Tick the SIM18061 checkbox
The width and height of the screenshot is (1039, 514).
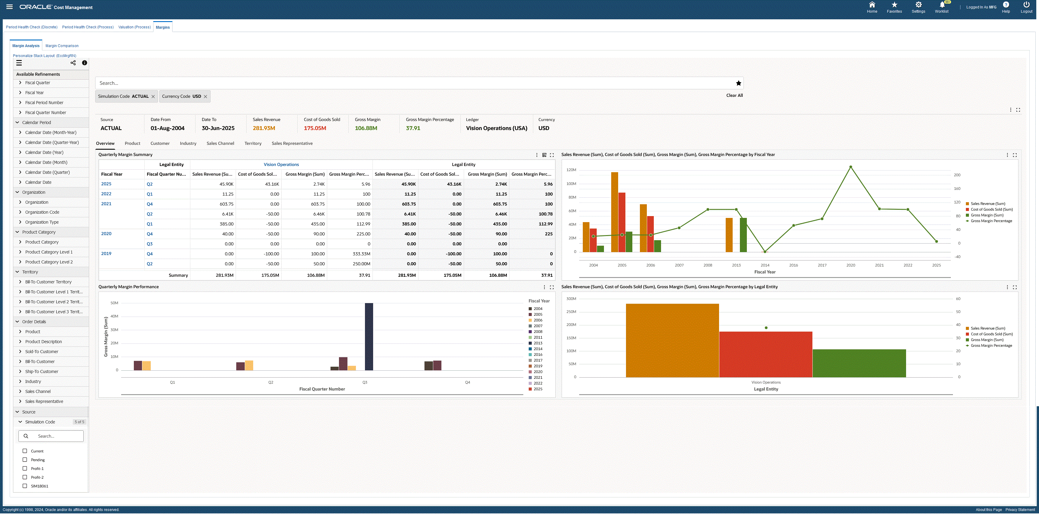(24, 486)
